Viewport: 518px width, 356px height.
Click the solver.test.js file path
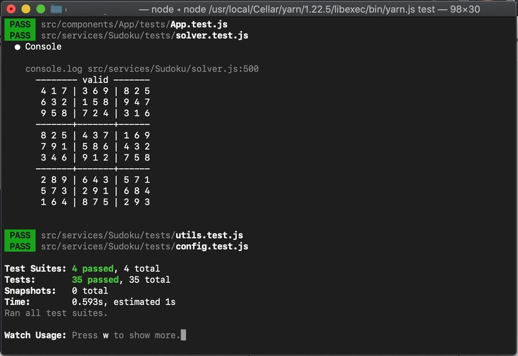click(144, 36)
